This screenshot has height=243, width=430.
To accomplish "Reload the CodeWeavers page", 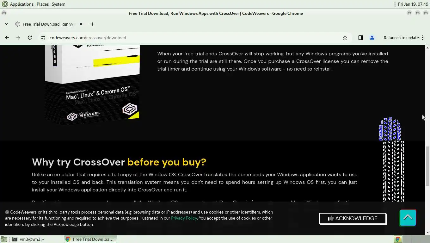I will [30, 38].
